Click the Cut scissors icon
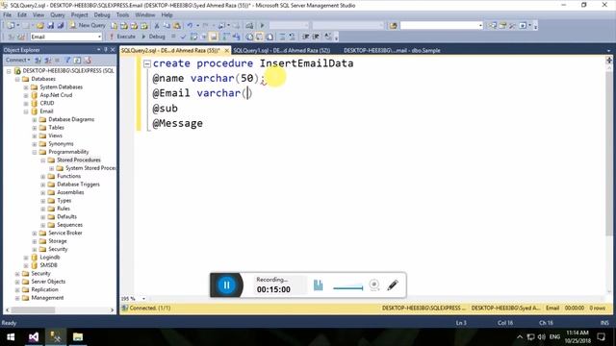This screenshot has height=346, width=616. click(156, 26)
